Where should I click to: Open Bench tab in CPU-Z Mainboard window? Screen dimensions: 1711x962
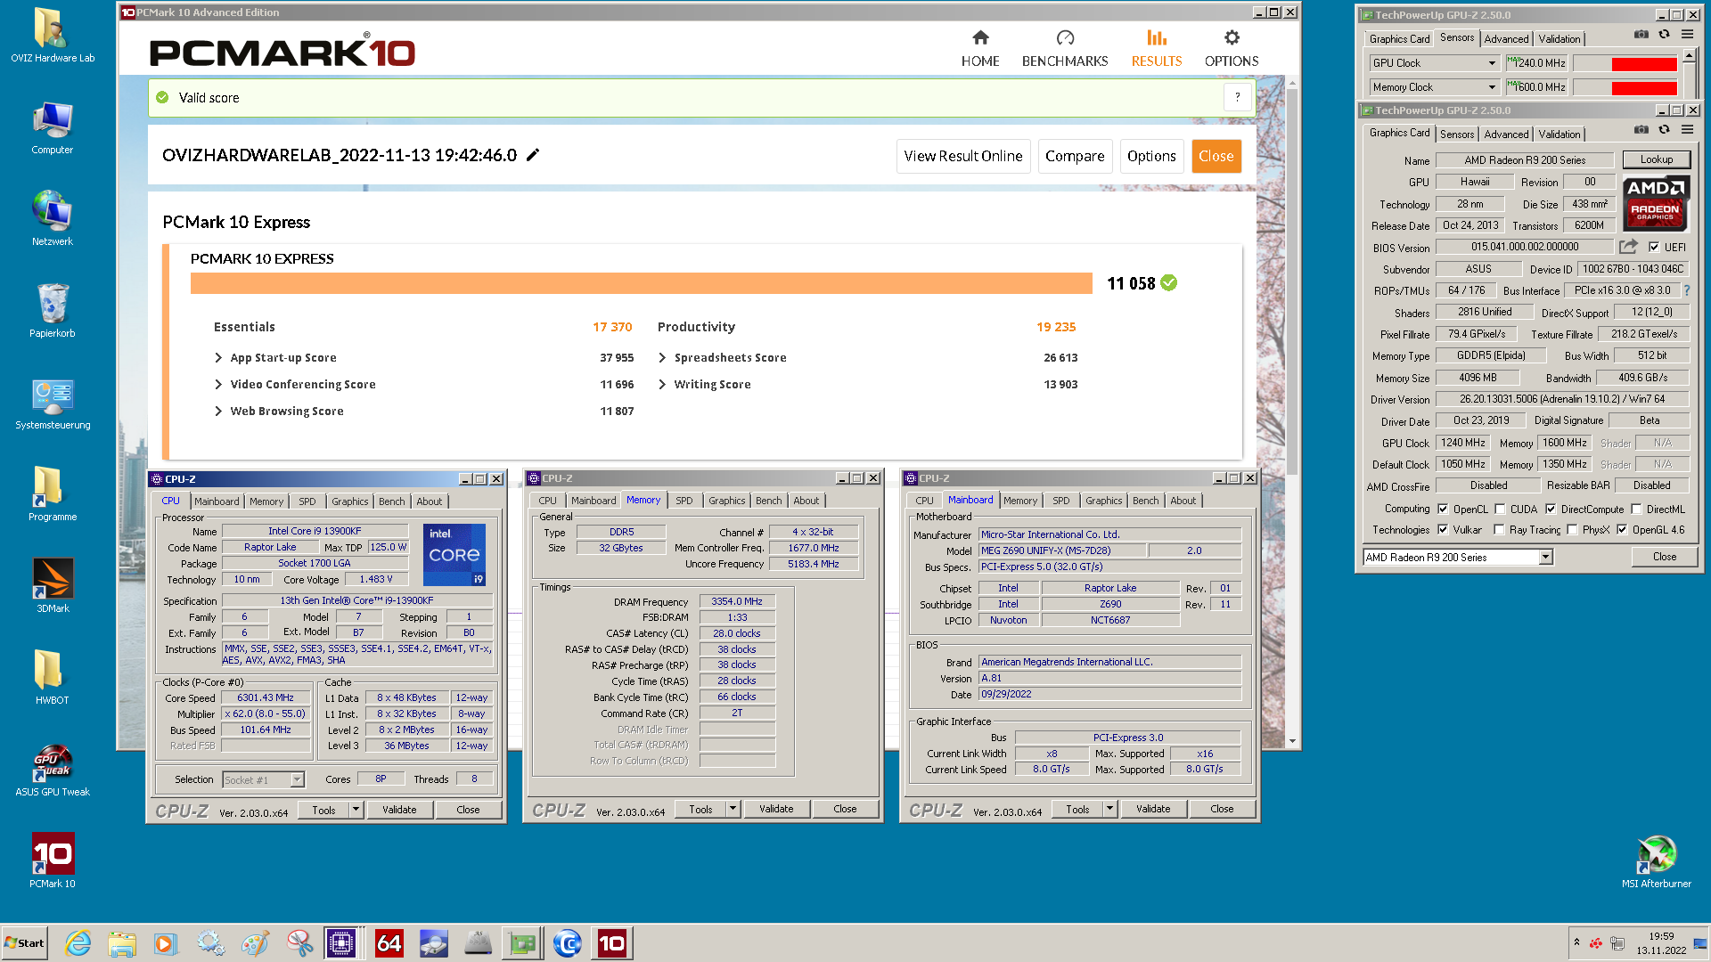click(x=1146, y=501)
